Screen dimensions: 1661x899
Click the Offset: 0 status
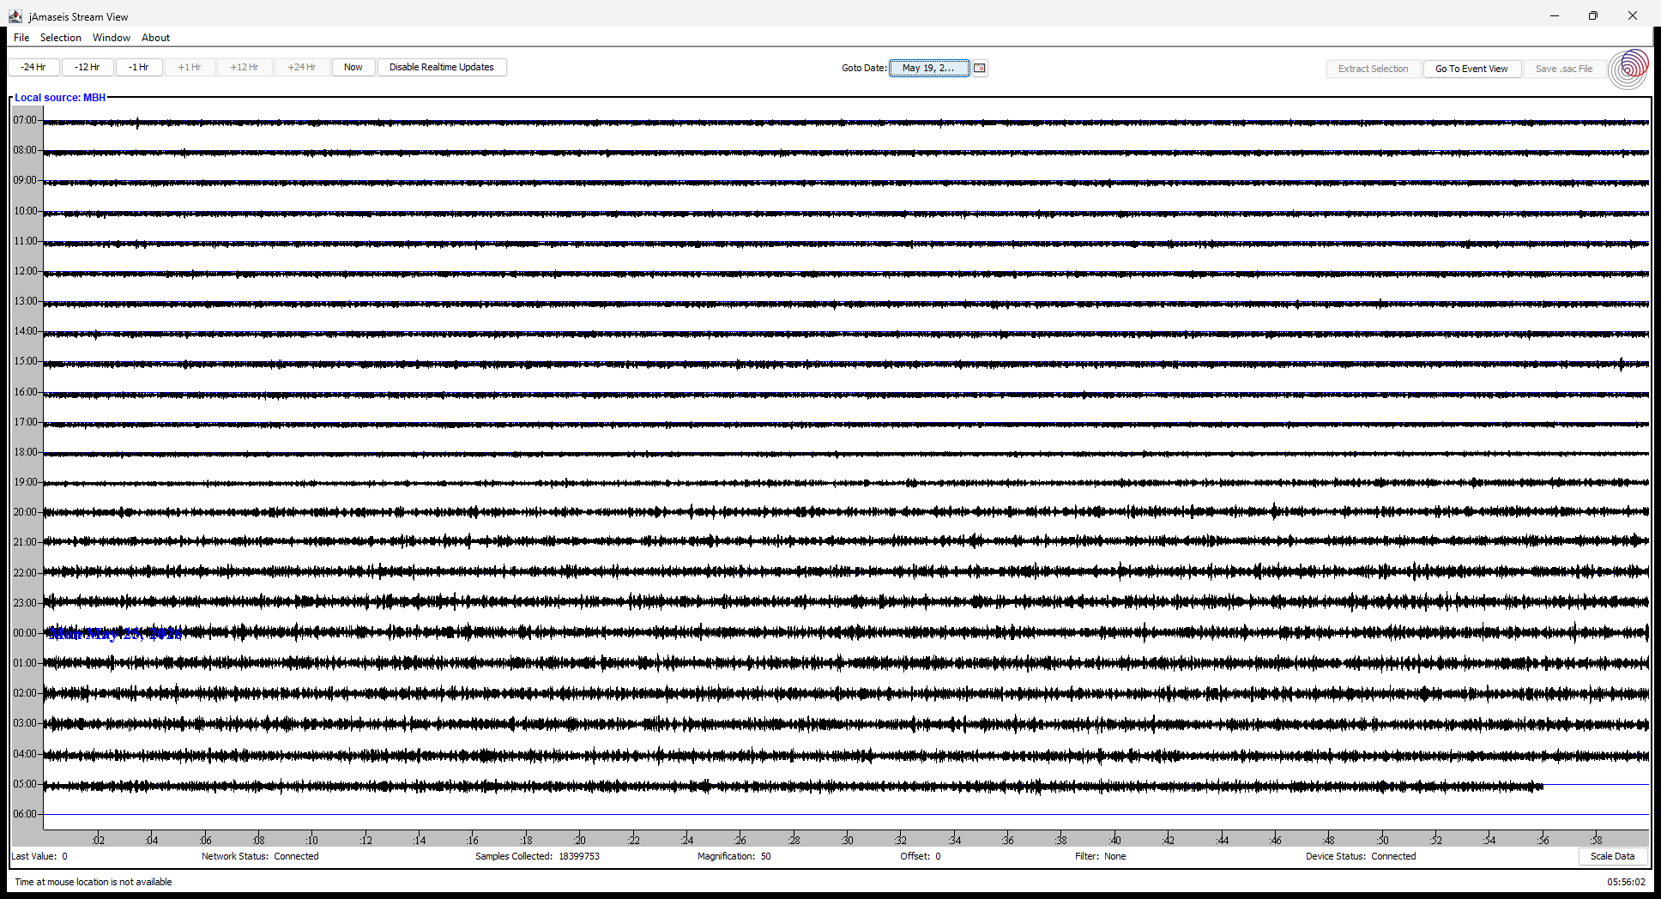pos(921,856)
